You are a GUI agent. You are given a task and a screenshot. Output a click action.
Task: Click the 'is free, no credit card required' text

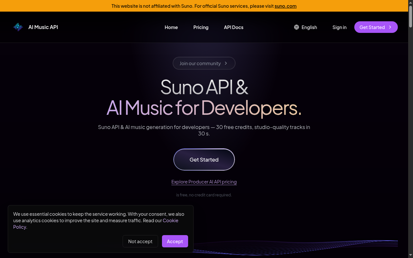pyautogui.click(x=204, y=195)
